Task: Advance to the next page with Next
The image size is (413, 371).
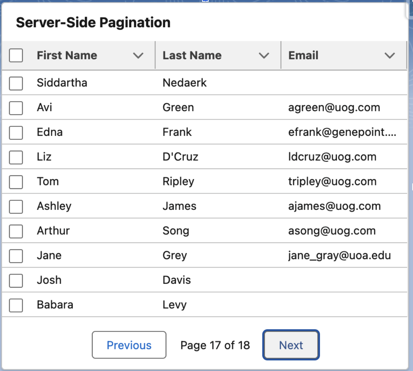Action: click(291, 345)
